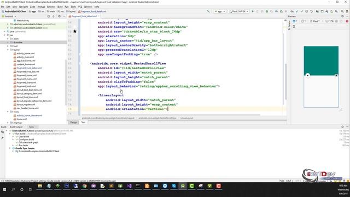Open the Pixel device dropdown in Preview
The image size is (350, 197).
click(x=315, y=21)
